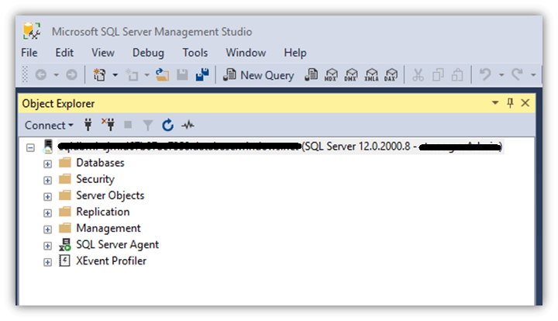558x321 pixels.
Task: Click the Save All icon
Action: pos(202,75)
